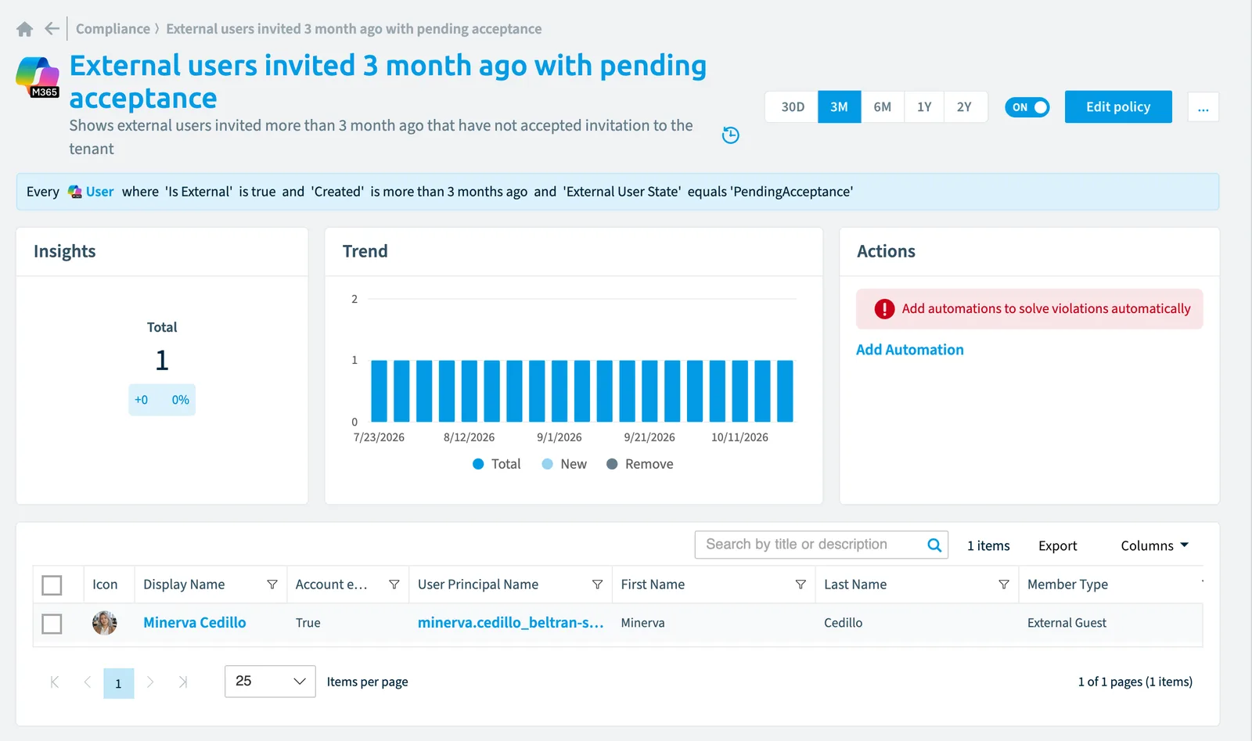Image resolution: width=1252 pixels, height=741 pixels.
Task: Click page 1 pagination button
Action: tap(118, 683)
